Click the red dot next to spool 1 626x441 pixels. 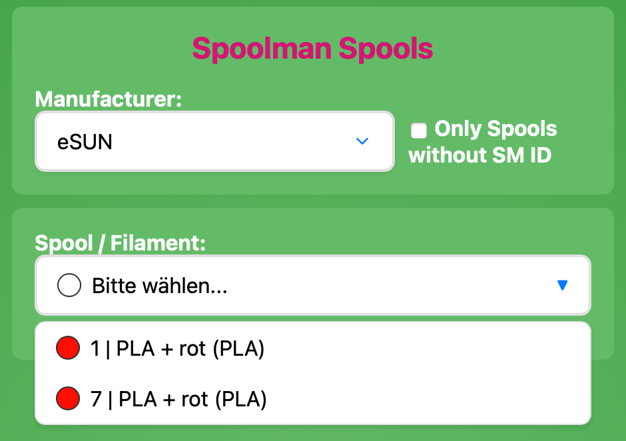click(69, 348)
